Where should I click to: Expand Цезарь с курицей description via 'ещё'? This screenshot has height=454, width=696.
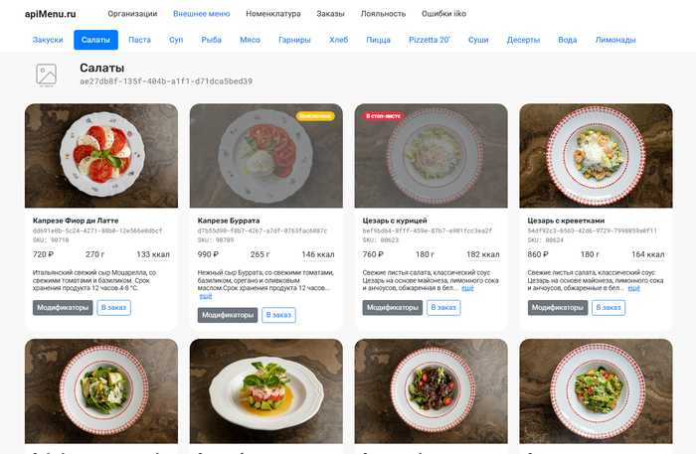pyautogui.click(x=467, y=288)
